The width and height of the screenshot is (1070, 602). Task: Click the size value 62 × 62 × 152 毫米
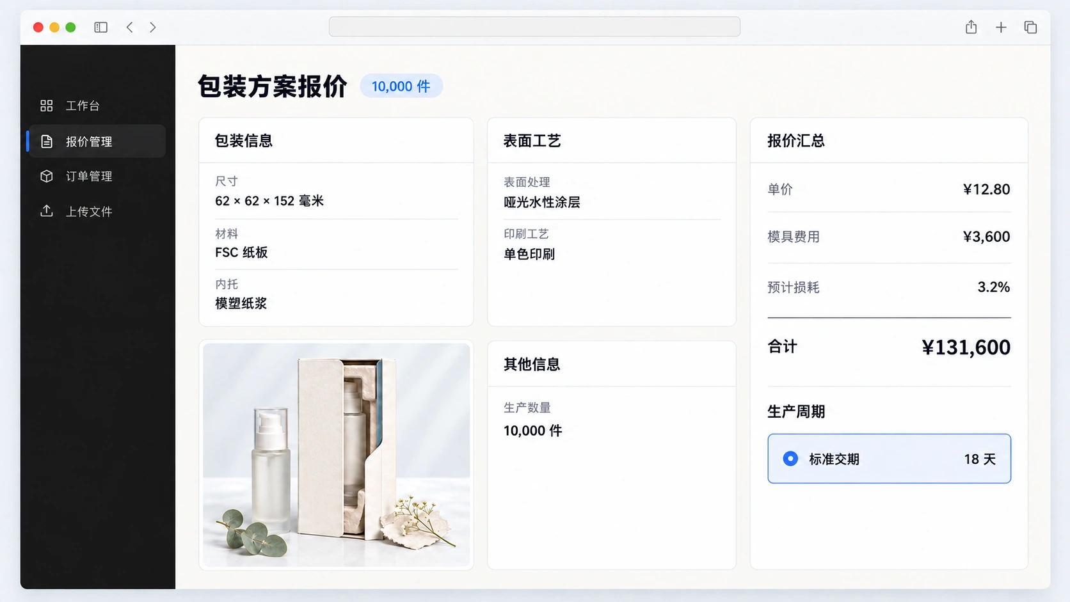click(x=269, y=201)
